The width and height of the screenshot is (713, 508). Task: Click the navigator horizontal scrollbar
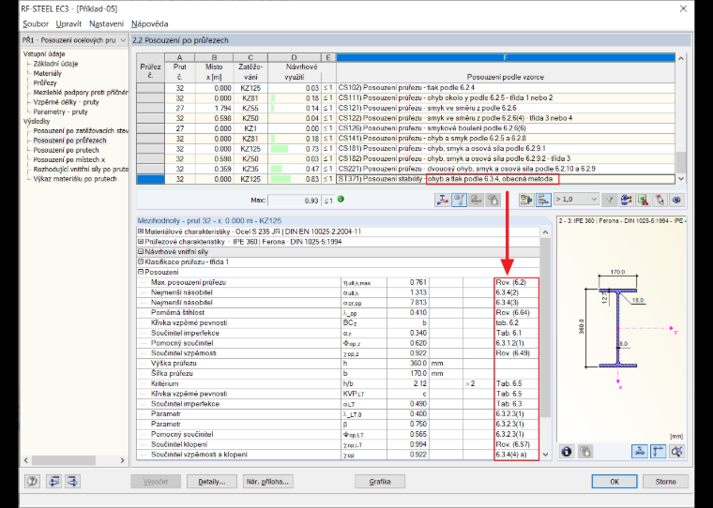pyautogui.click(x=74, y=460)
